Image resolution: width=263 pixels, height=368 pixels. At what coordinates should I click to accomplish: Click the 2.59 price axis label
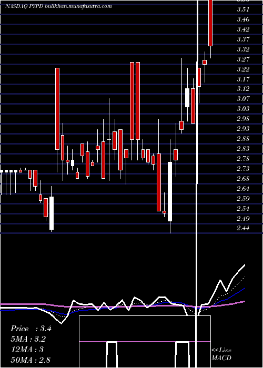242,199
